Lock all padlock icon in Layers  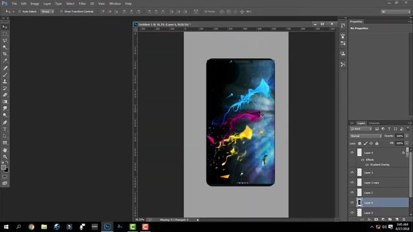pos(377,143)
